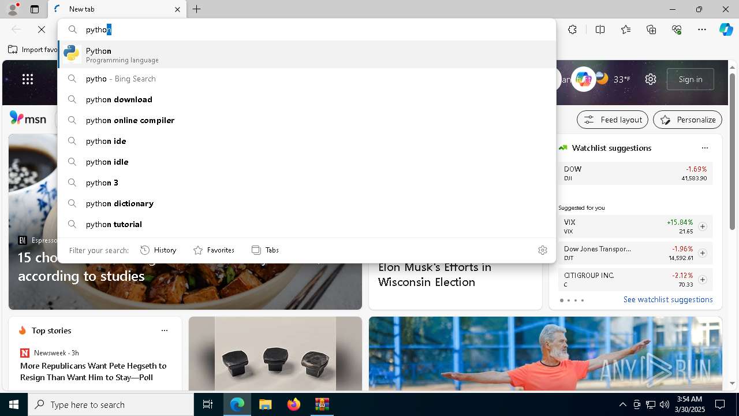Select python ide suggestion

pyautogui.click(x=307, y=141)
